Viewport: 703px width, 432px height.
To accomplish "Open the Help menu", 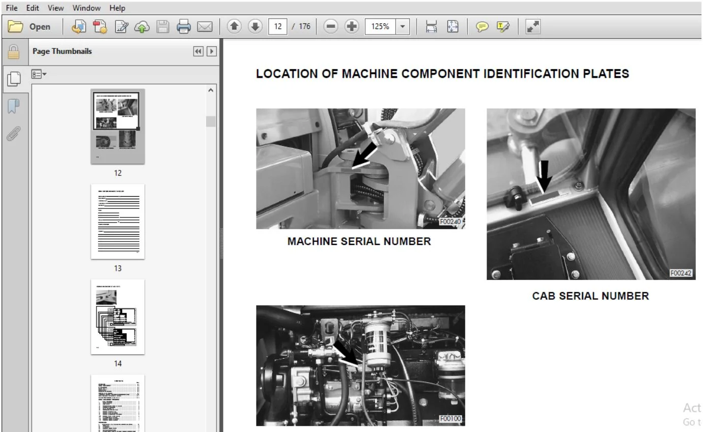I will click(x=117, y=8).
